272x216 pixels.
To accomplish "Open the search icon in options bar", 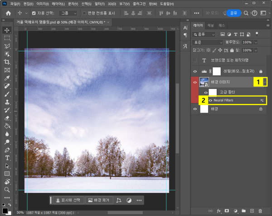I will click(246, 13).
